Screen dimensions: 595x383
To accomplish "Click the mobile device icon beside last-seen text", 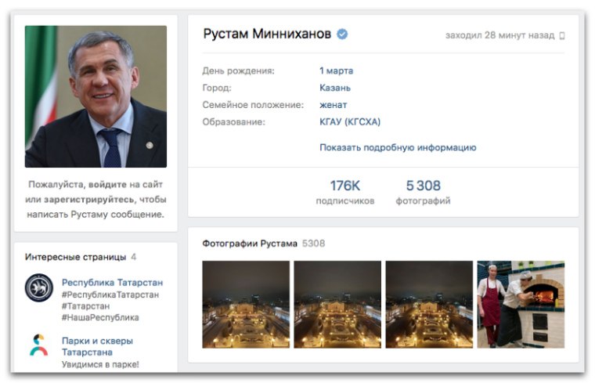I will coord(562,36).
